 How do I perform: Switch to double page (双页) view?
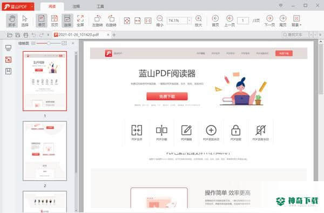(55, 20)
